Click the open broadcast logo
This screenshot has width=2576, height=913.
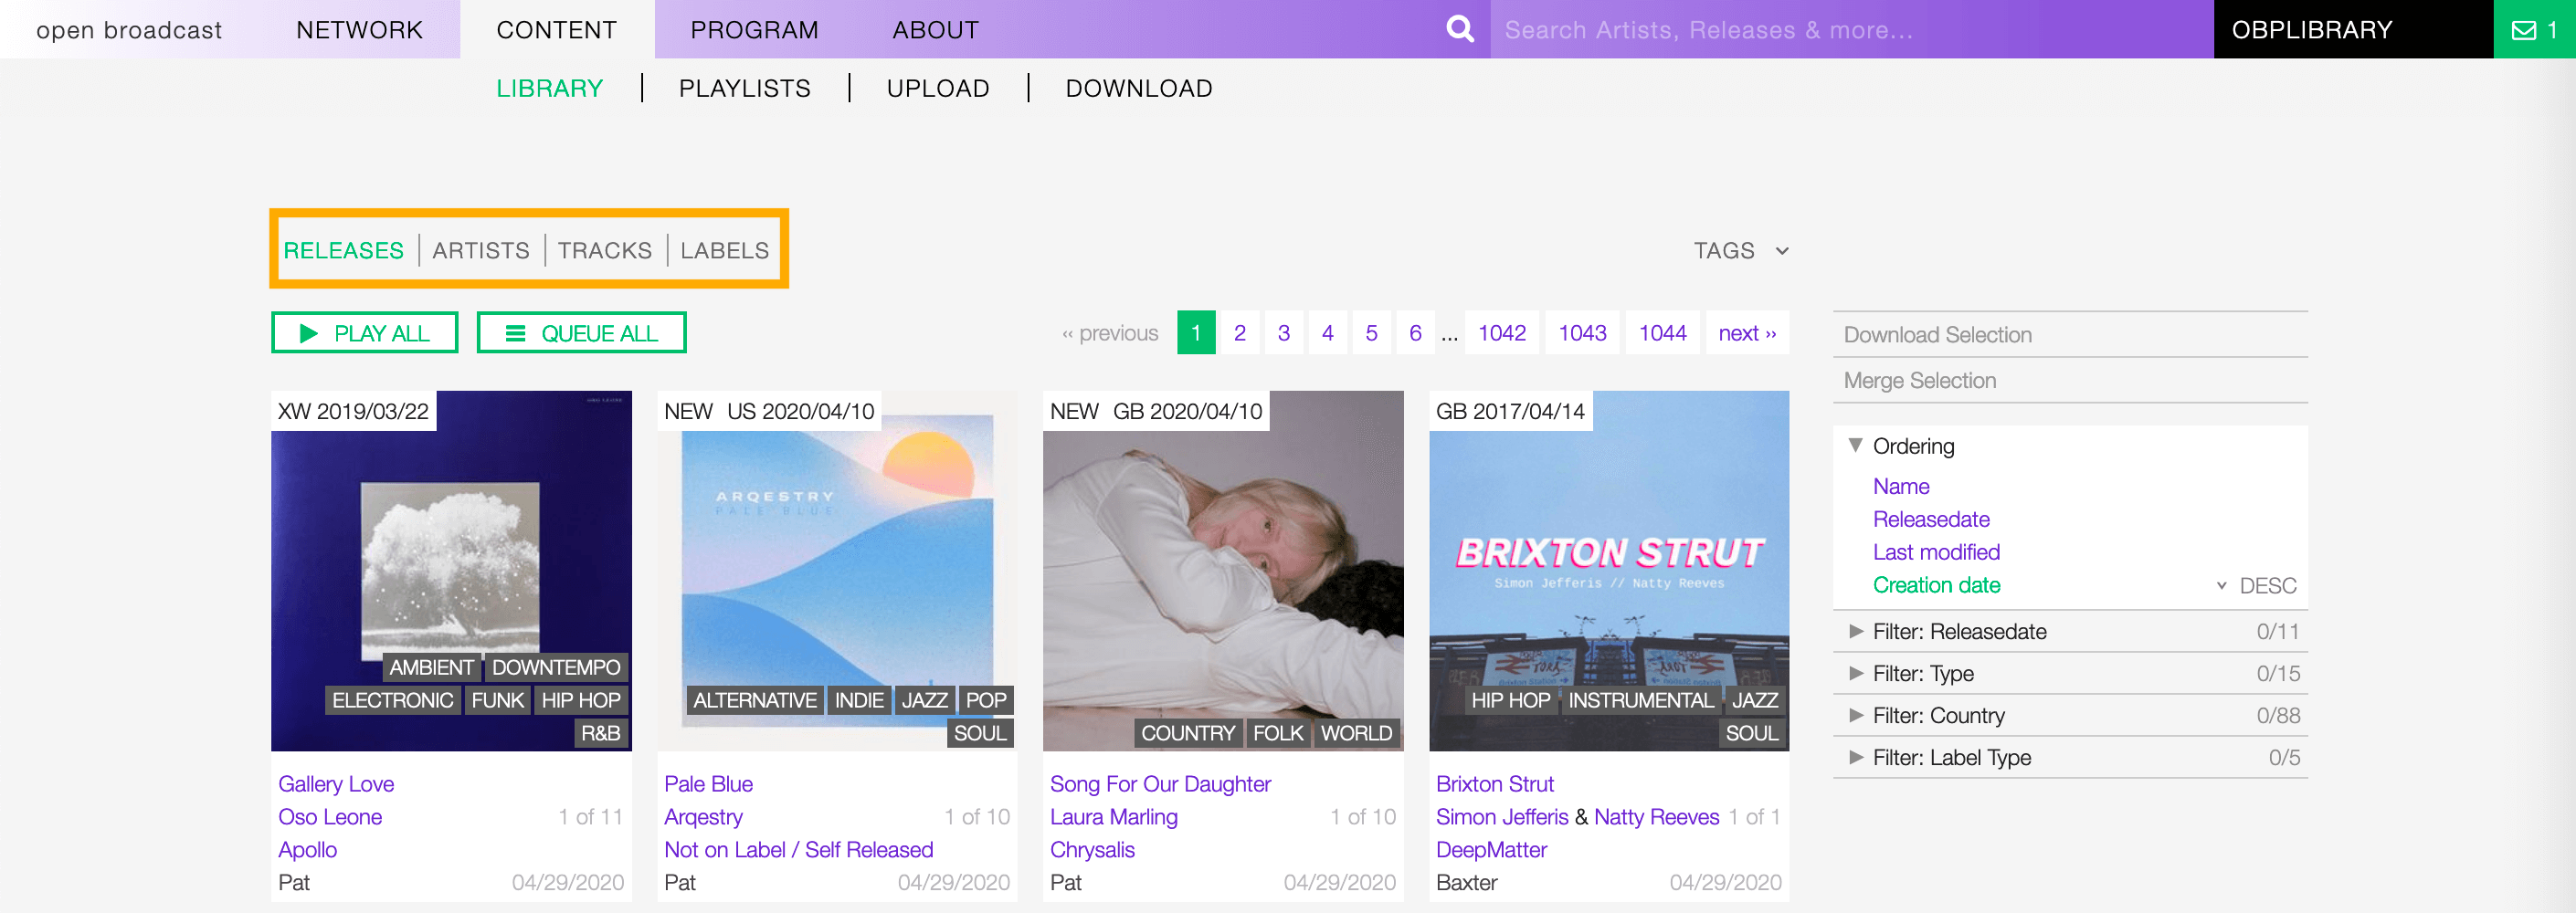click(129, 30)
